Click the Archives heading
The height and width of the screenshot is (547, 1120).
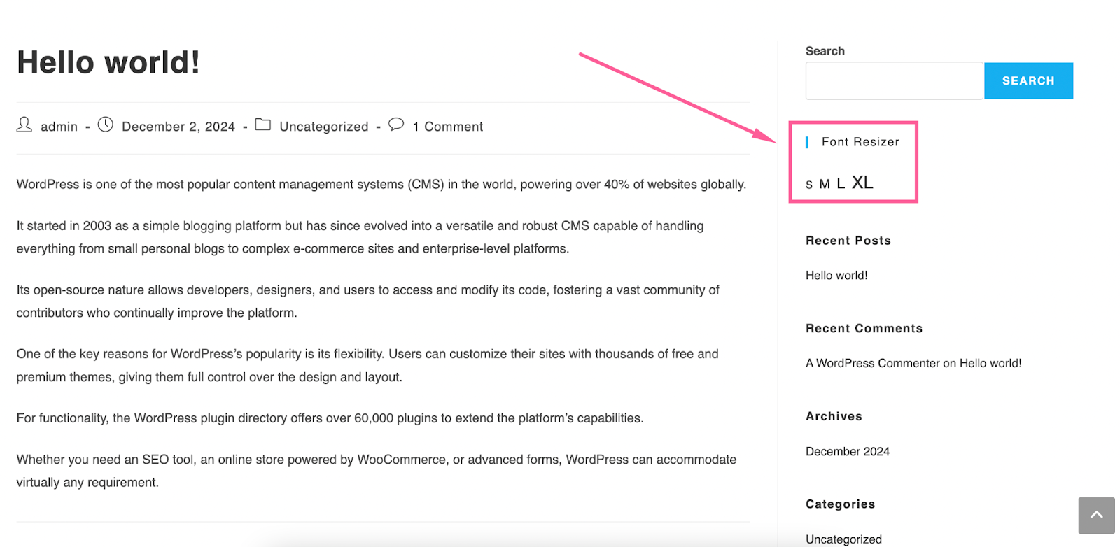(x=834, y=416)
